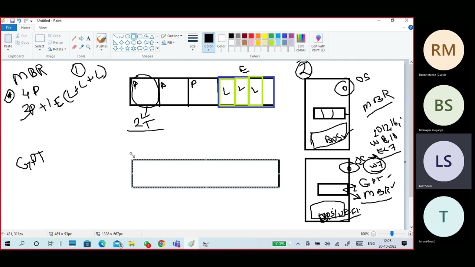This screenshot has height=267, width=475.
Task: Open the File menu
Action: [x=8, y=28]
